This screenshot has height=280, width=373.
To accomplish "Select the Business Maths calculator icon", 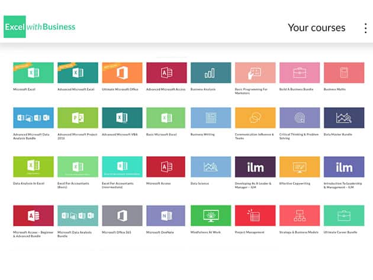I will [x=344, y=72].
